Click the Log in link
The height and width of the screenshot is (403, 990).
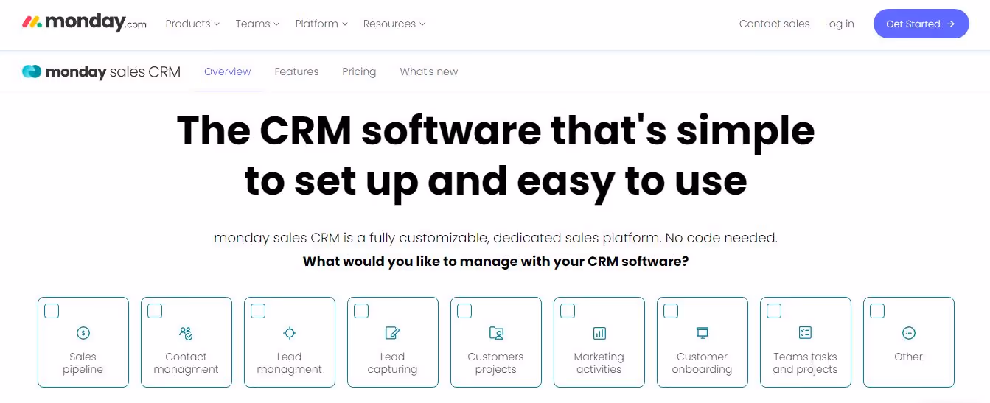point(840,24)
